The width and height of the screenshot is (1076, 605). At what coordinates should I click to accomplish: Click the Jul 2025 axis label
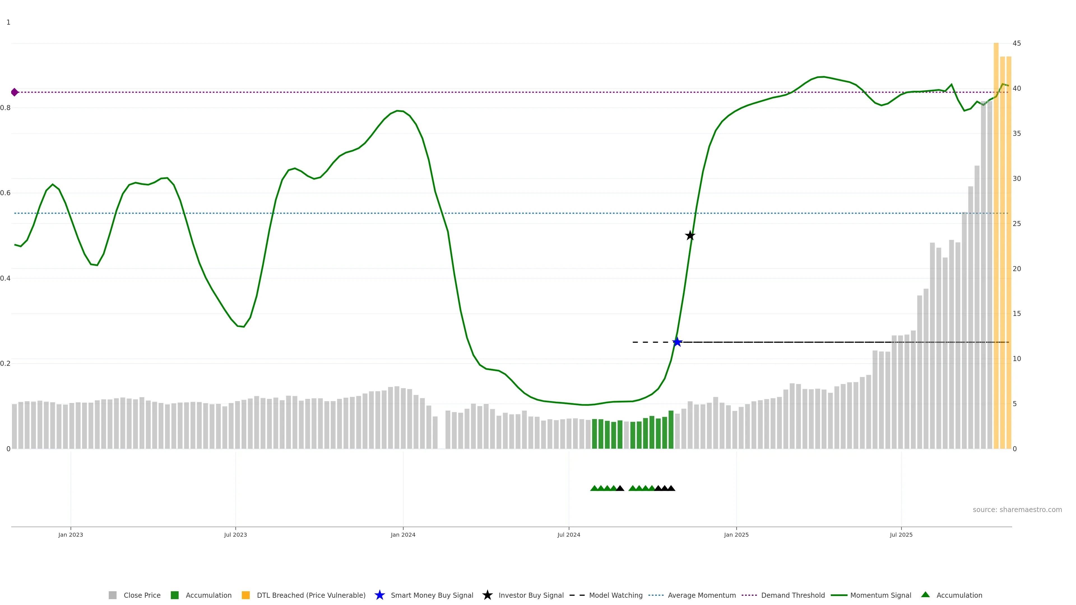pyautogui.click(x=901, y=534)
